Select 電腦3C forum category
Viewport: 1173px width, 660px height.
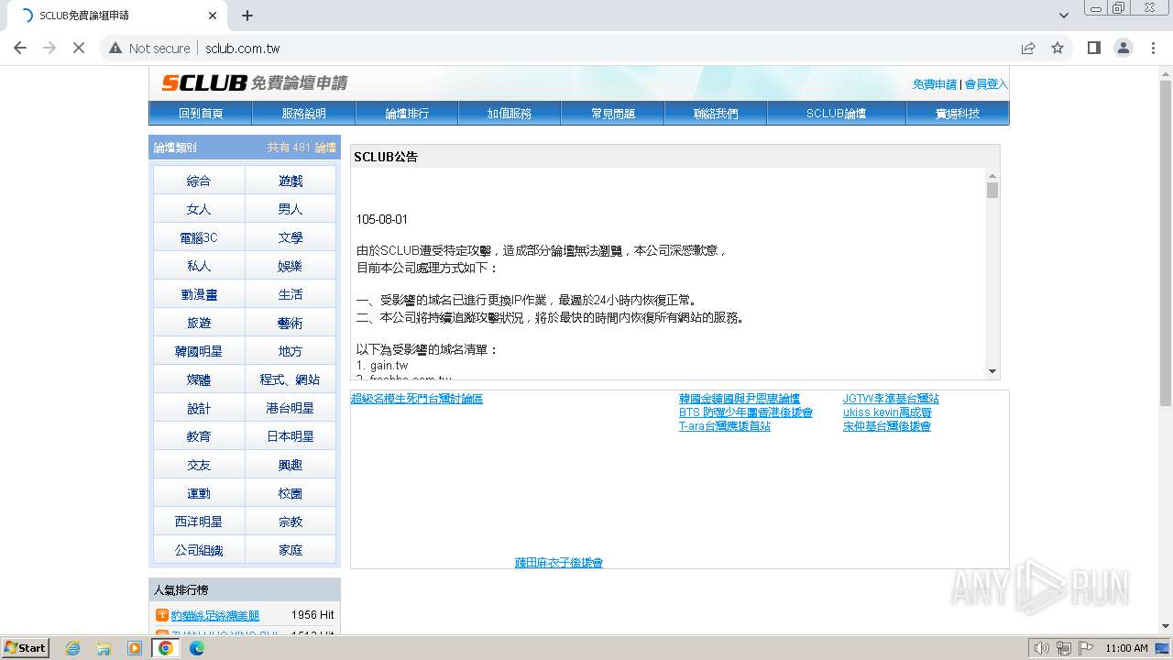199,237
